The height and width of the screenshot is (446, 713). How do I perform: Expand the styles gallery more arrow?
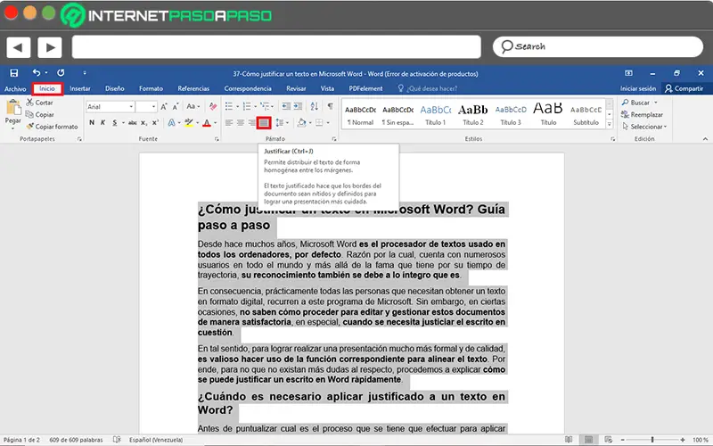pyautogui.click(x=610, y=124)
